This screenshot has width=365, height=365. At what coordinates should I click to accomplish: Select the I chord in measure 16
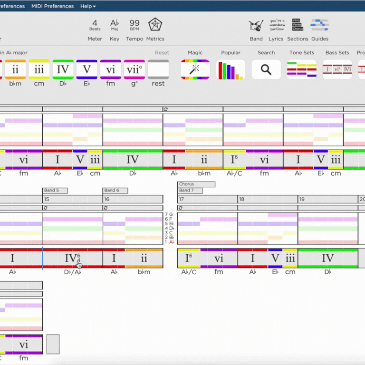pyautogui.click(x=114, y=258)
